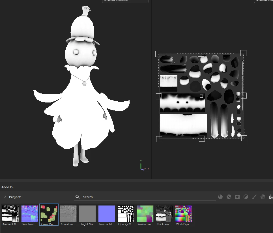Image resolution: width=273 pixels, height=233 pixels.
Task: Grab the bottom-right UV transform handle
Action: pyautogui.click(x=244, y=138)
